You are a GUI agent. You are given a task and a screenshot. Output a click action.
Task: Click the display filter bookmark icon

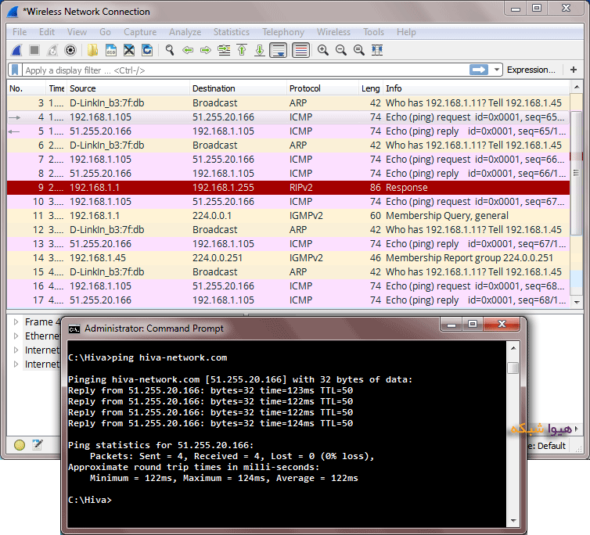15,70
